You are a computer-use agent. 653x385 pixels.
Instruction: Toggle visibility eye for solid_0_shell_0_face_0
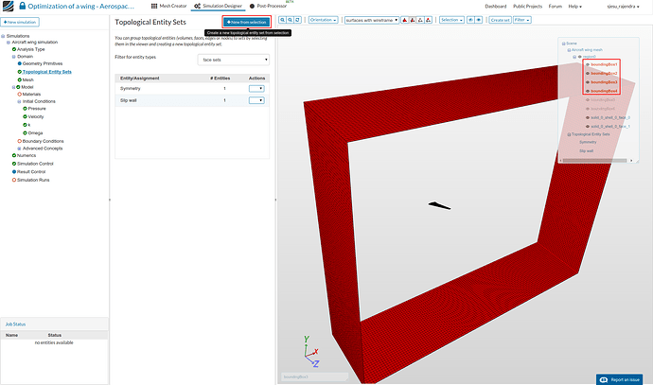[586, 117]
